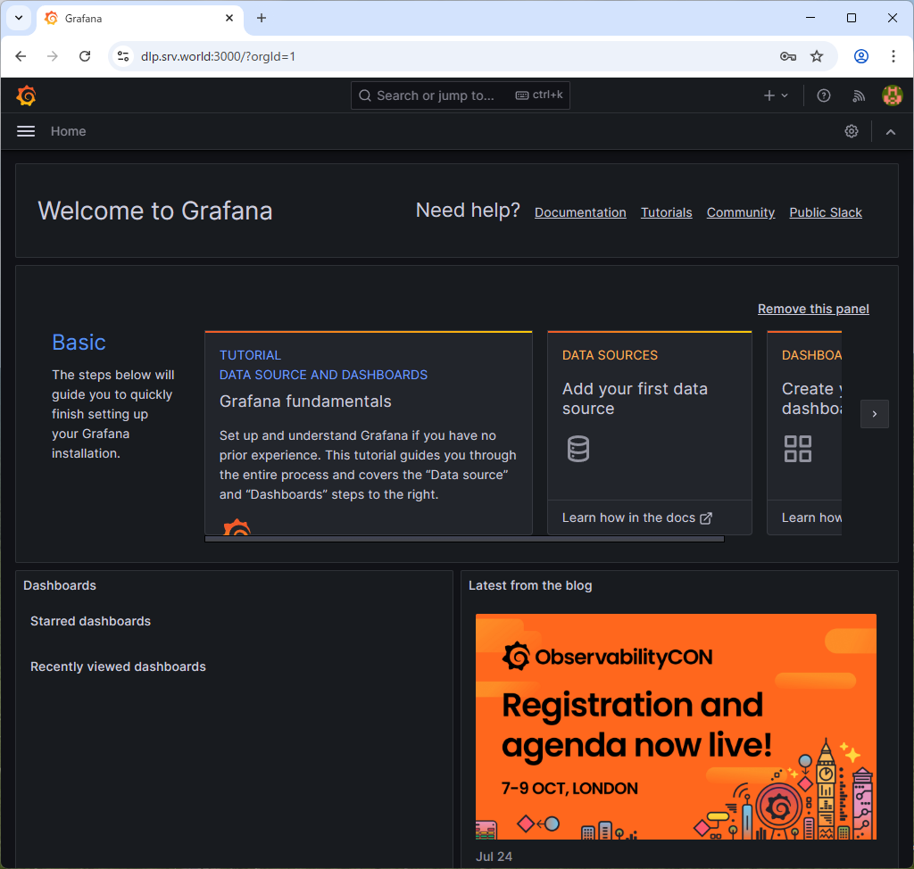Click the horizontal scrollbar under setup cards
914x869 pixels.
coord(464,539)
